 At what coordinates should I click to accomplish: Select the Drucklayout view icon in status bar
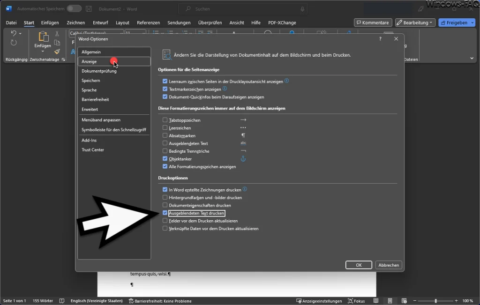pyautogui.click(x=390, y=301)
